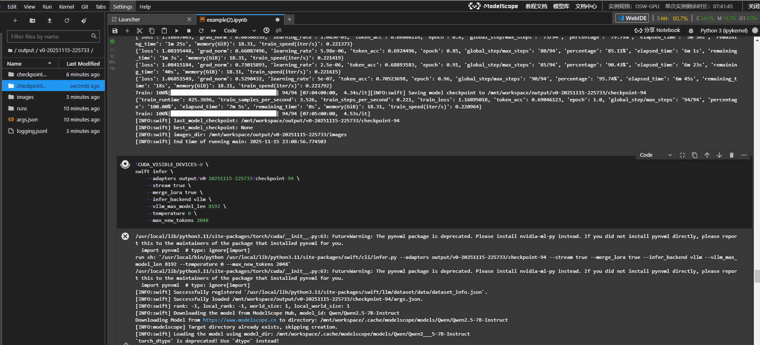Screen dimensions: 760x345
Task: Open the debugger bug icon
Action: tap(691, 30)
